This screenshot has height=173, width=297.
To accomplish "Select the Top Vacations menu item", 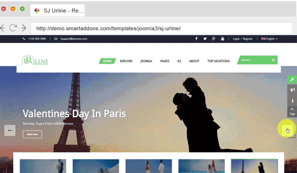I will (218, 61).
